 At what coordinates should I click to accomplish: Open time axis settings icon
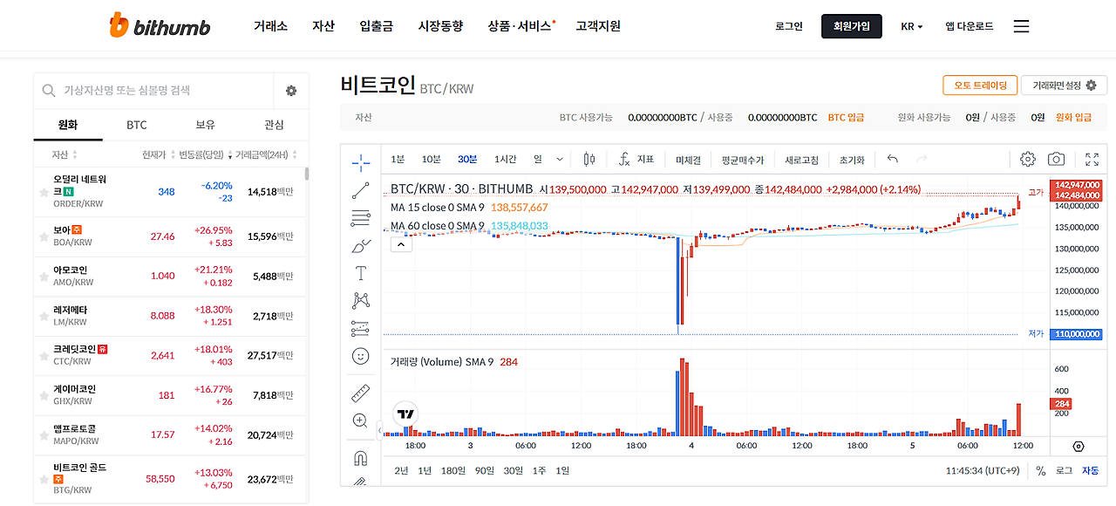(x=1079, y=446)
